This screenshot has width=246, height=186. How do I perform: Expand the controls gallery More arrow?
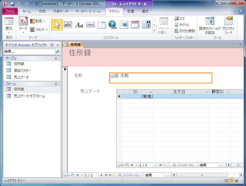(x=155, y=30)
